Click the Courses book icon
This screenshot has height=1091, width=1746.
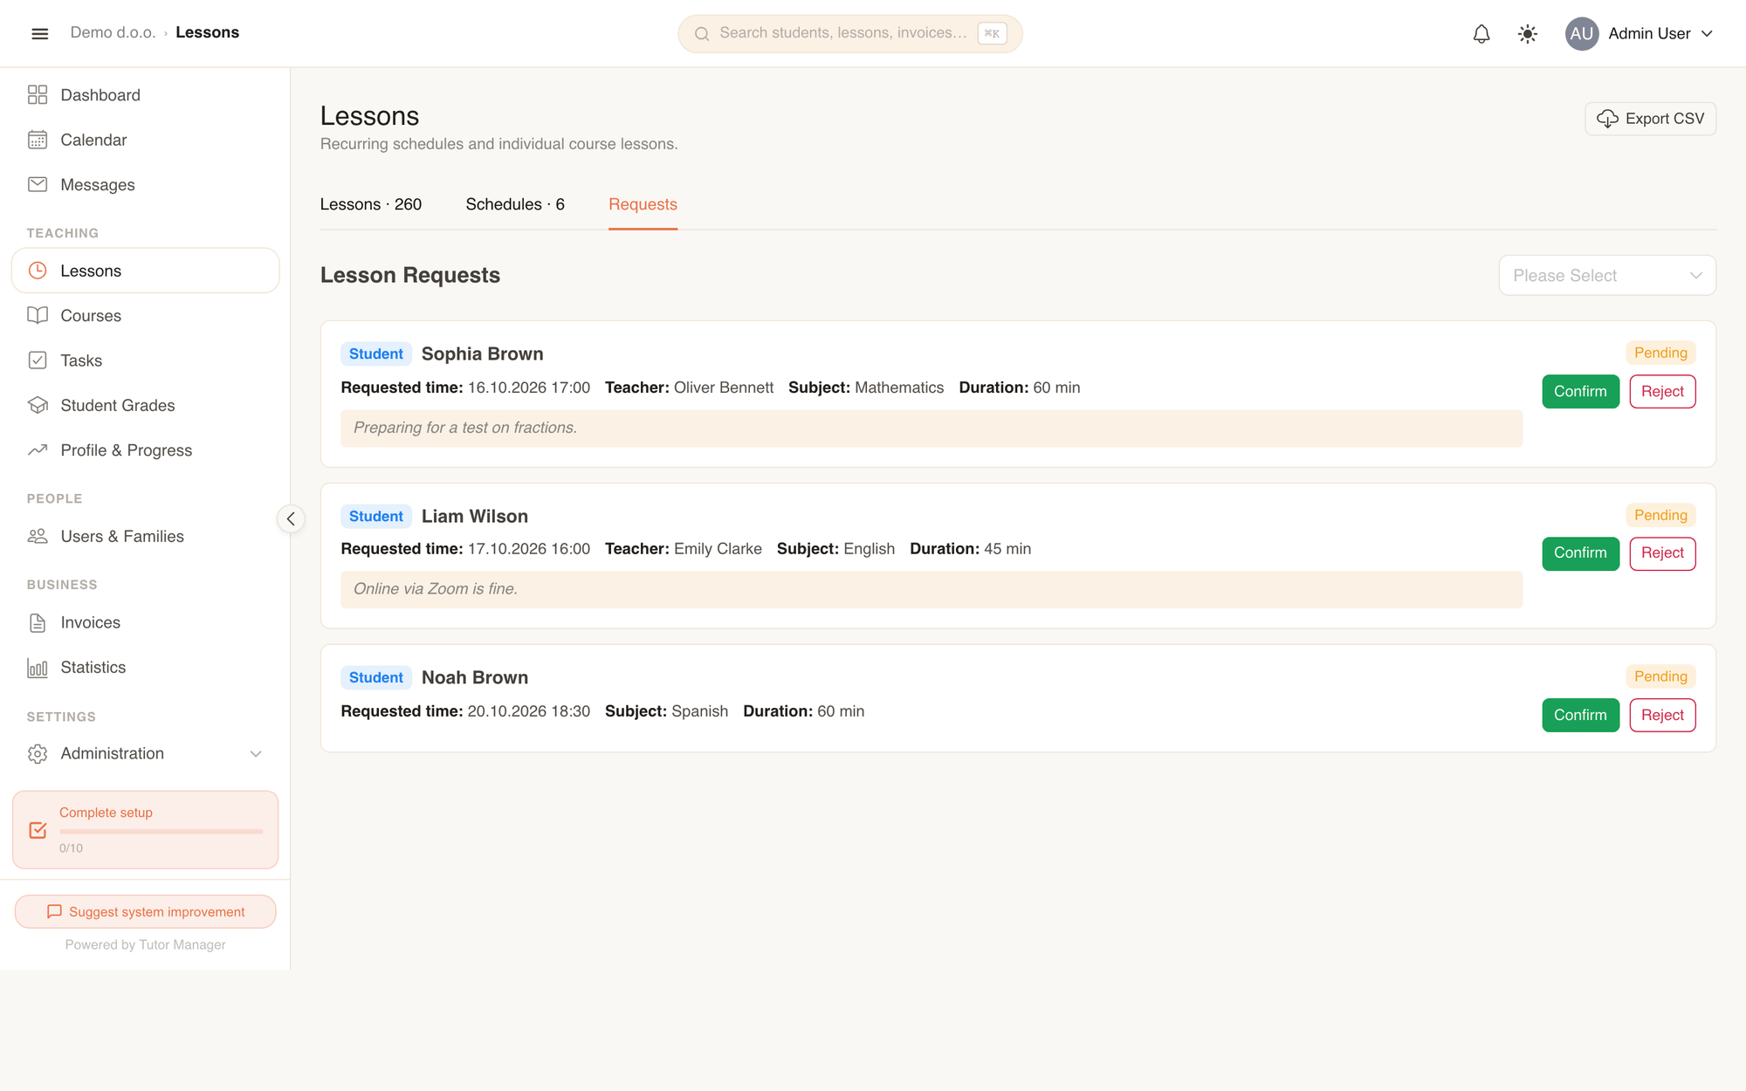(38, 315)
